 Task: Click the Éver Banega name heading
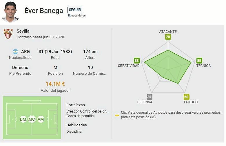click(44, 11)
